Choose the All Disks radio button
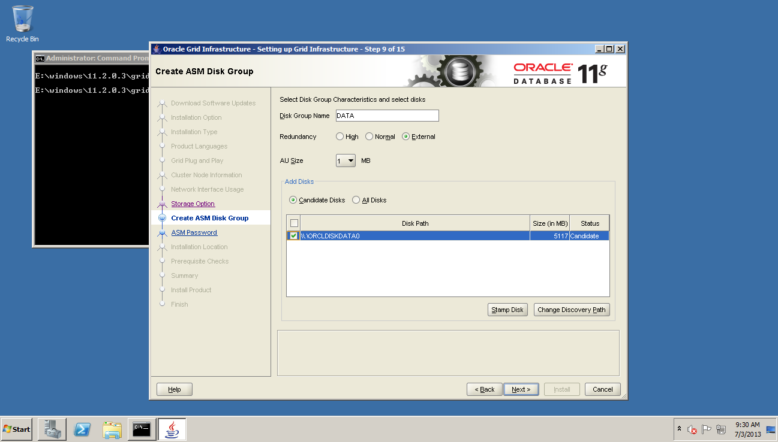The image size is (778, 442). point(356,200)
